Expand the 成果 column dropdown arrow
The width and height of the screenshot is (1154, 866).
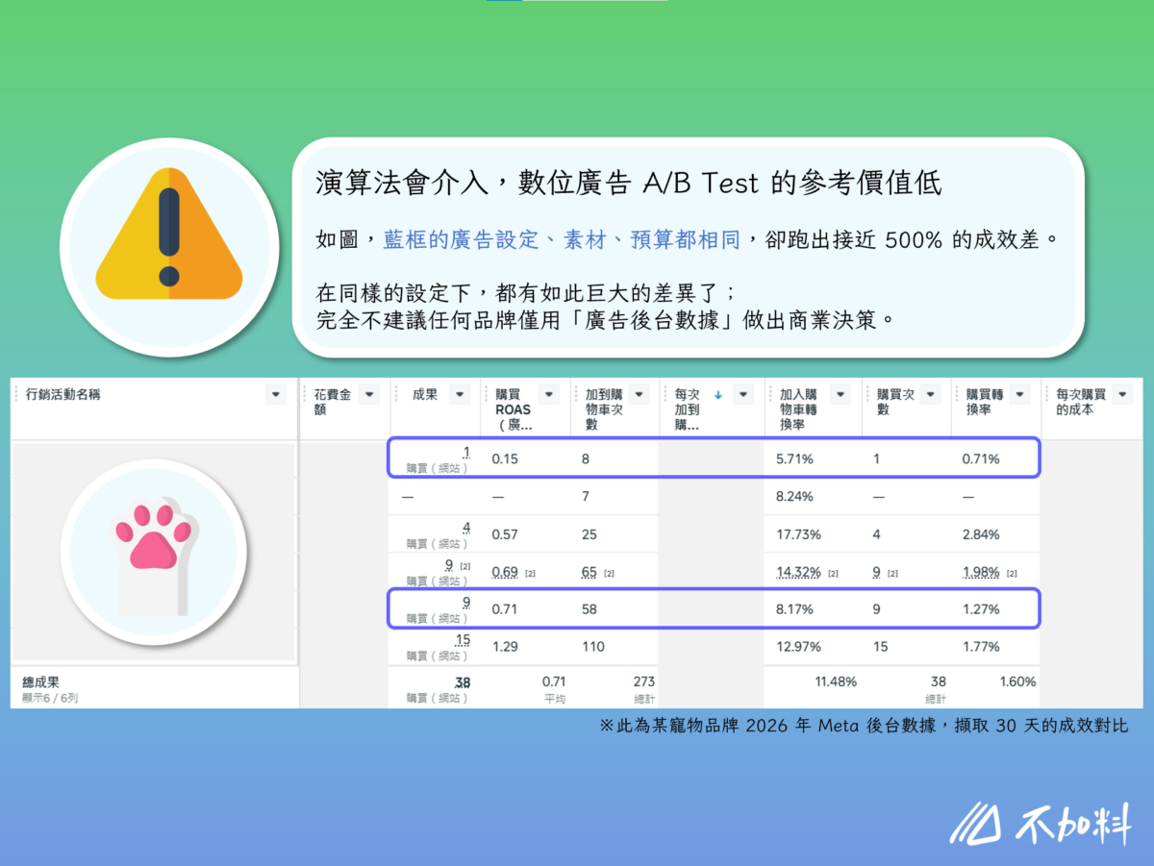tap(460, 395)
